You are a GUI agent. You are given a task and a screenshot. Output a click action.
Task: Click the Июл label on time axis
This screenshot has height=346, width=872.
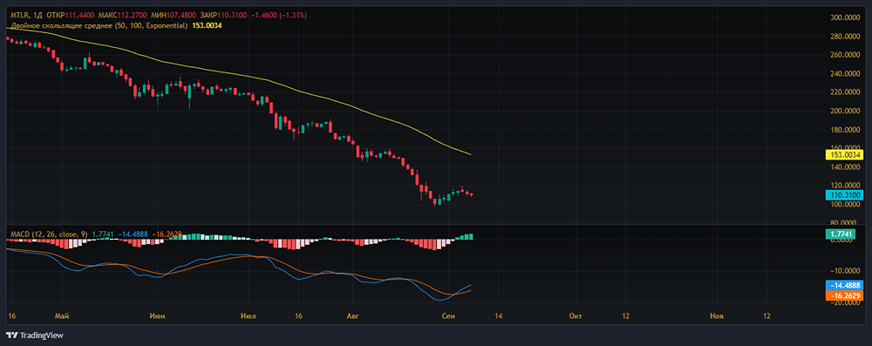248,316
